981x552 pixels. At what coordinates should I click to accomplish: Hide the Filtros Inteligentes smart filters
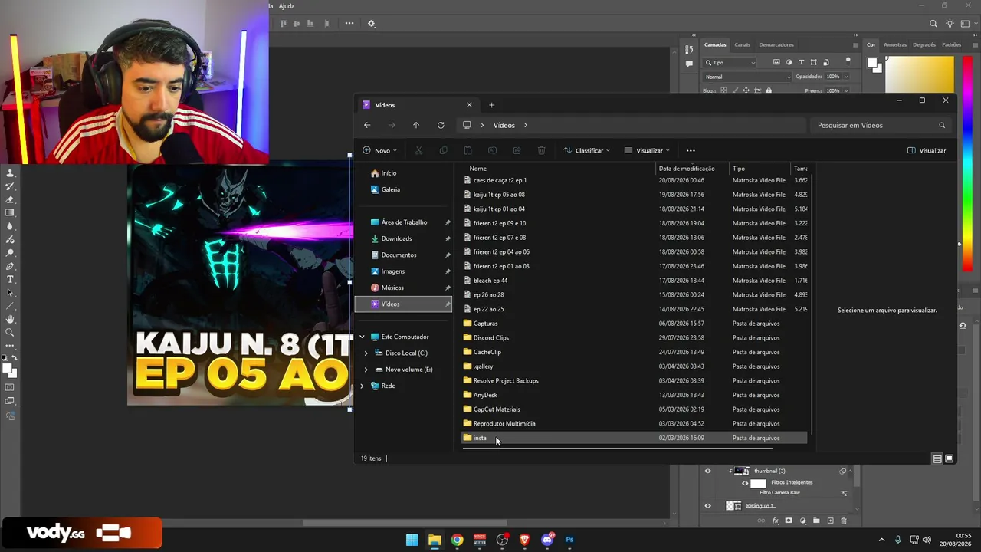[745, 483]
